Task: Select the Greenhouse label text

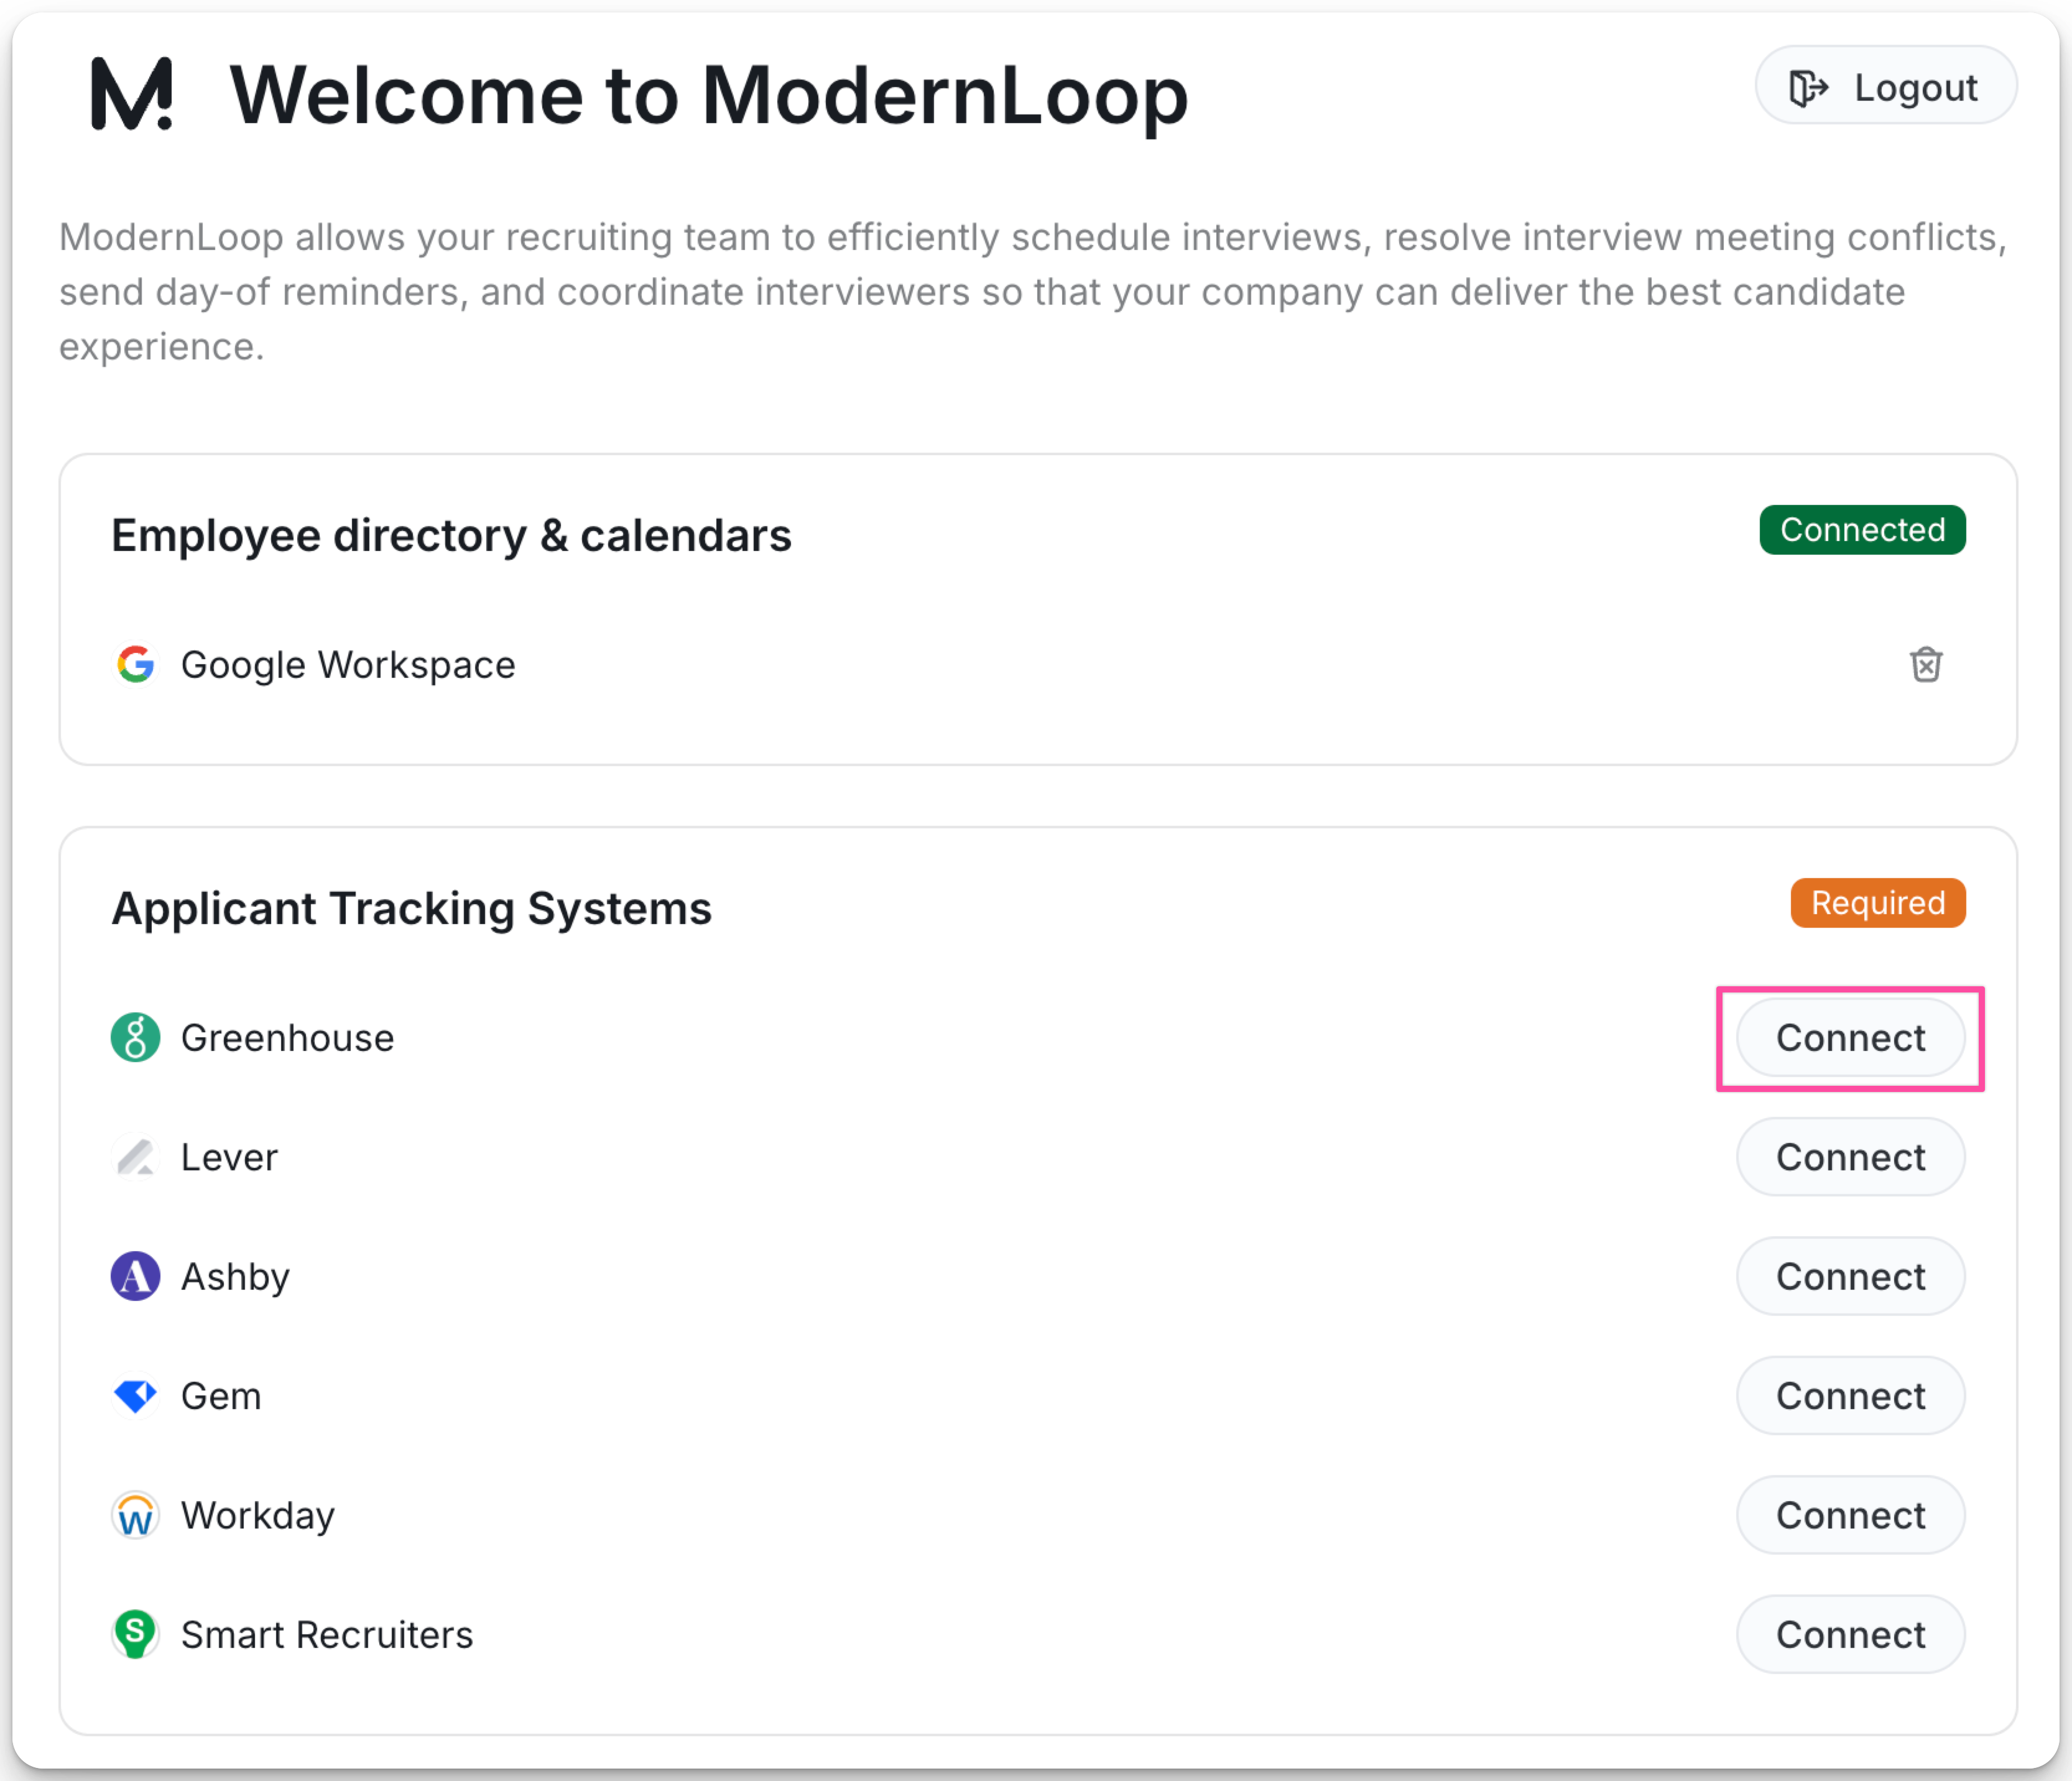Action: [x=287, y=1038]
